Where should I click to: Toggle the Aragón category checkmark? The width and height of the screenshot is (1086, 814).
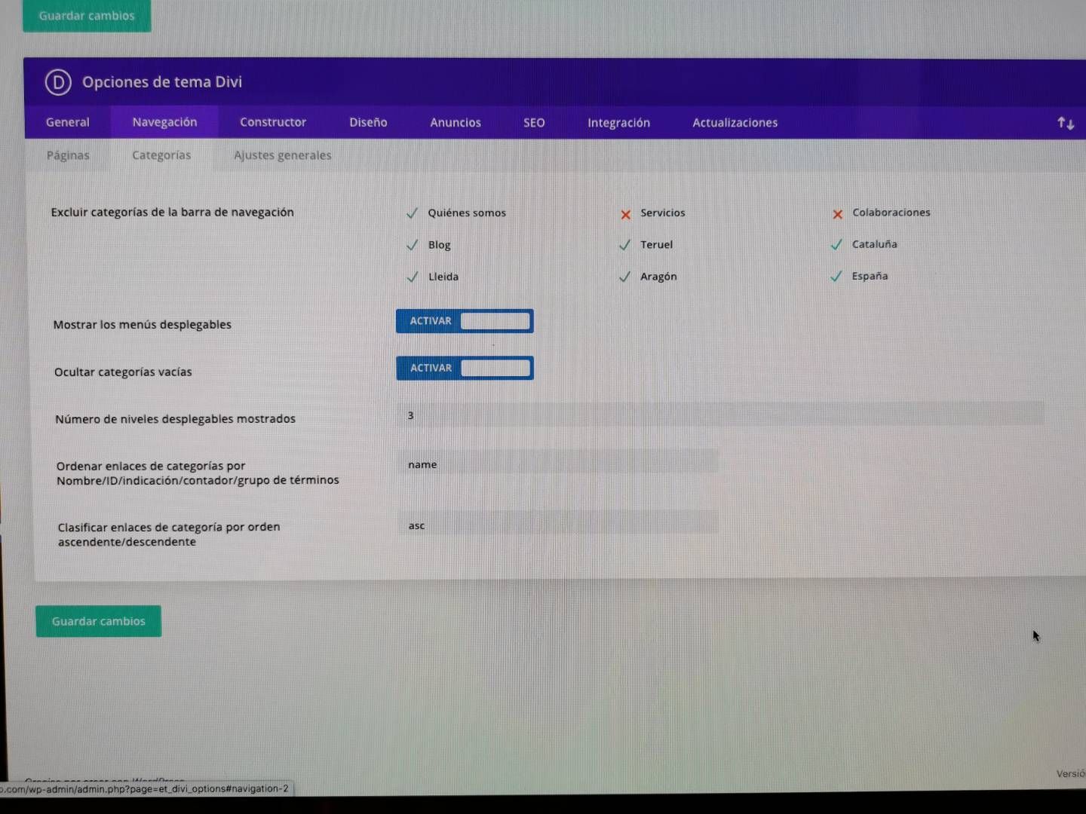[x=624, y=277]
